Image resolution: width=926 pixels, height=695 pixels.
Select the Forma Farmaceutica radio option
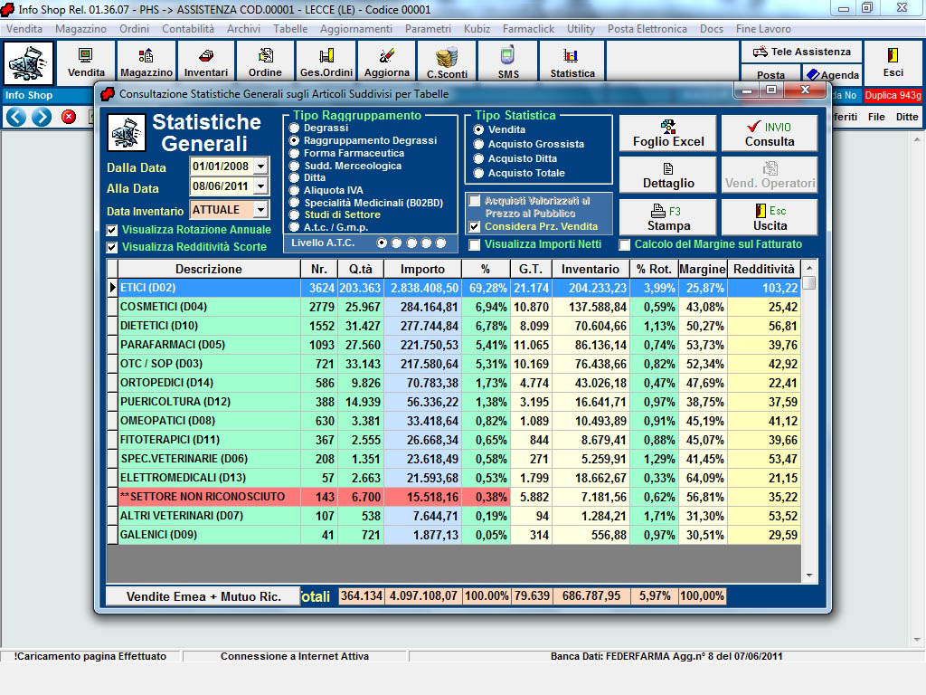294,153
